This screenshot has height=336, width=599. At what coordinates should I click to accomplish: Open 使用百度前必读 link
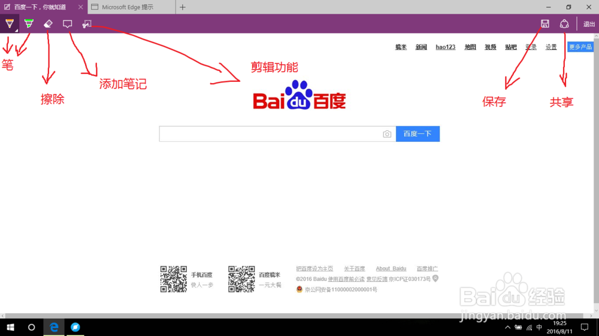[x=346, y=279]
